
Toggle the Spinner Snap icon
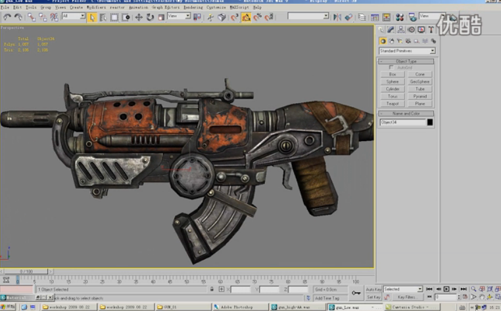click(269, 17)
